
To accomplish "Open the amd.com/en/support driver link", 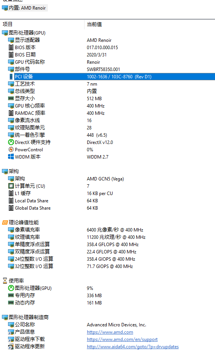I will coord(122,339).
